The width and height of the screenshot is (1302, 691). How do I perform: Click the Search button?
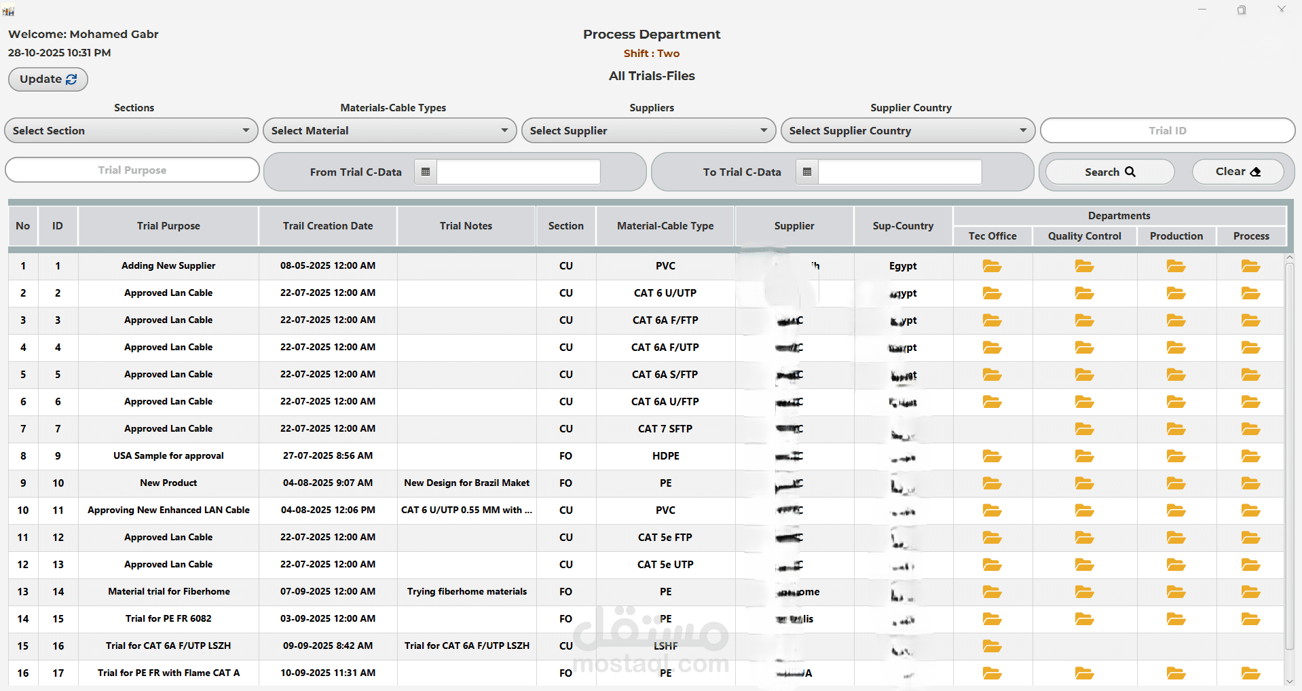click(1110, 172)
